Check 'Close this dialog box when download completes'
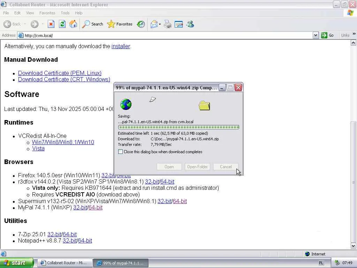Image resolution: width=357 pixels, height=268 pixels. coord(120,152)
